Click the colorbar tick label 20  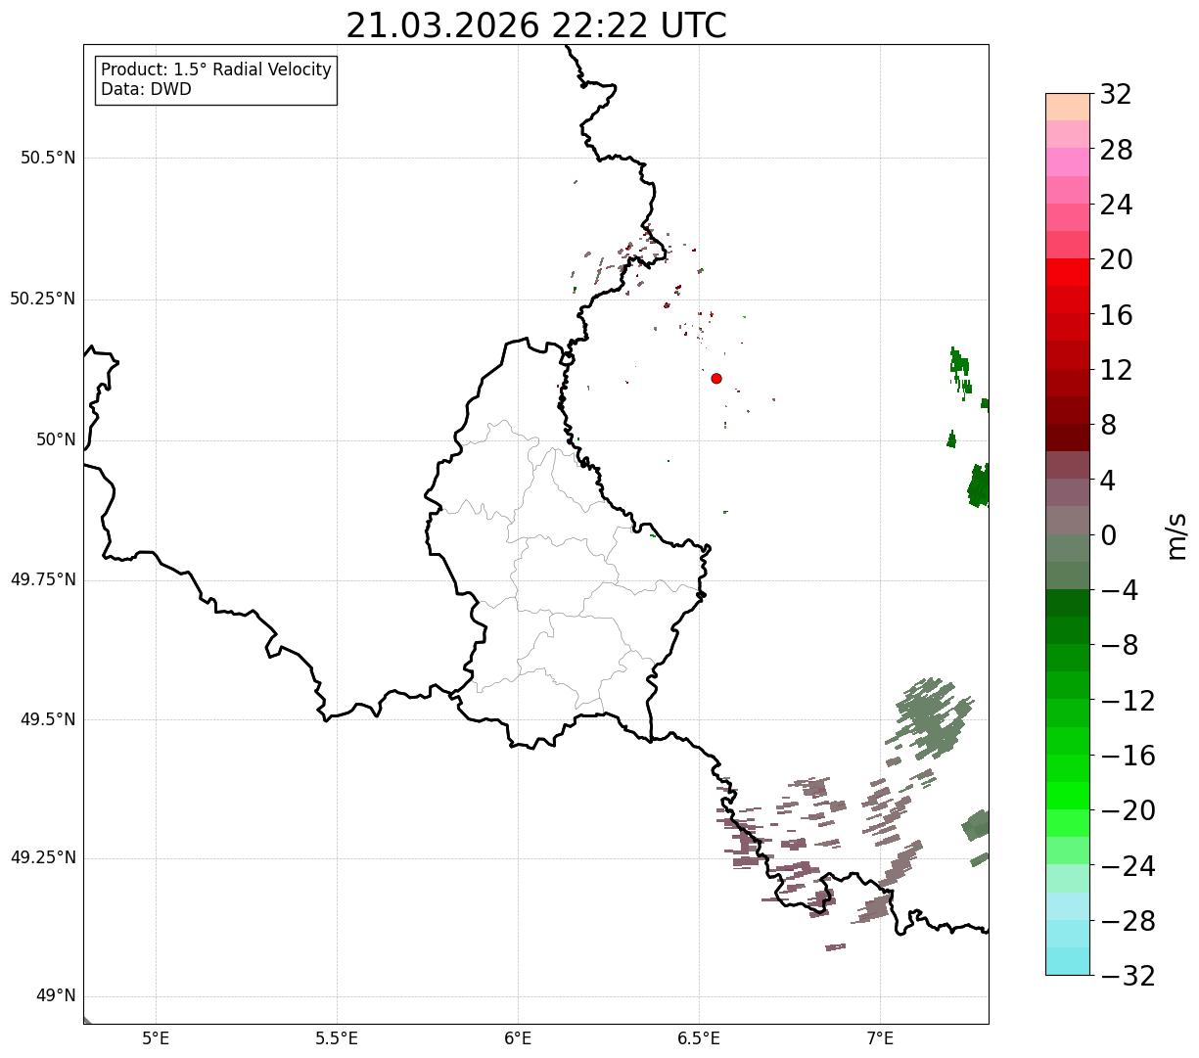tap(1116, 260)
